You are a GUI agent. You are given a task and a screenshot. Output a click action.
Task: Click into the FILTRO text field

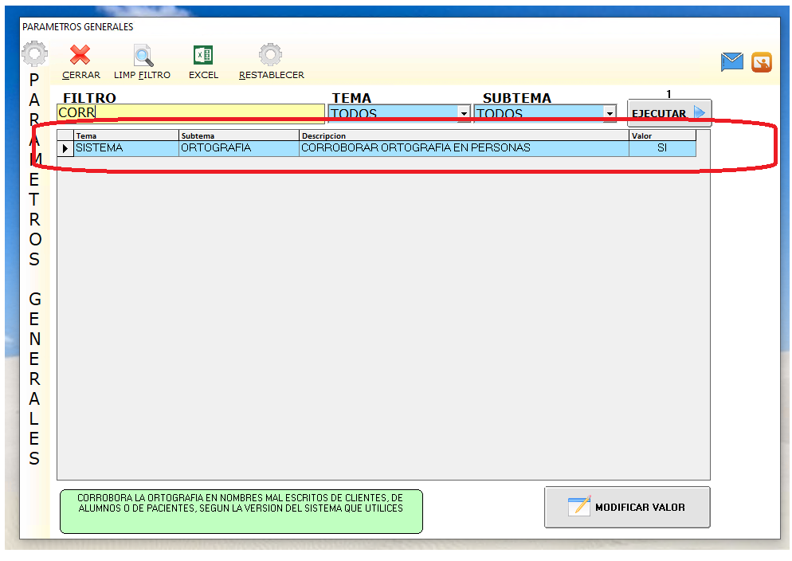pos(191,113)
